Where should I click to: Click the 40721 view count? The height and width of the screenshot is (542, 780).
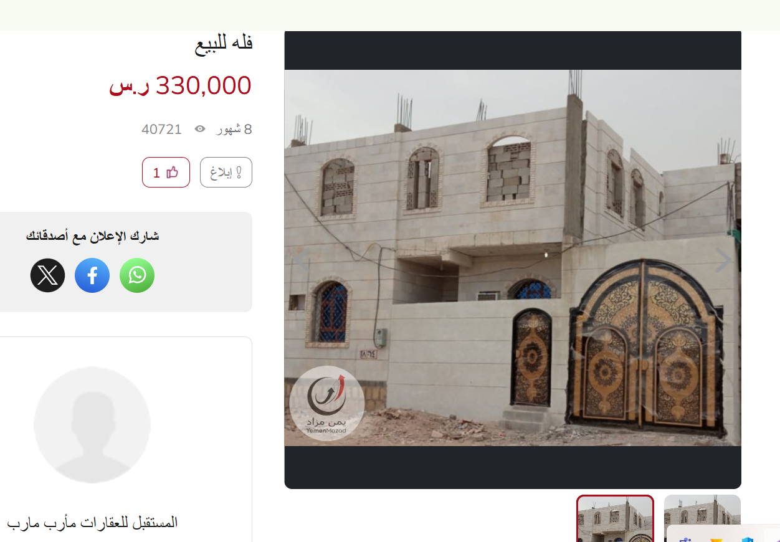[x=162, y=129]
